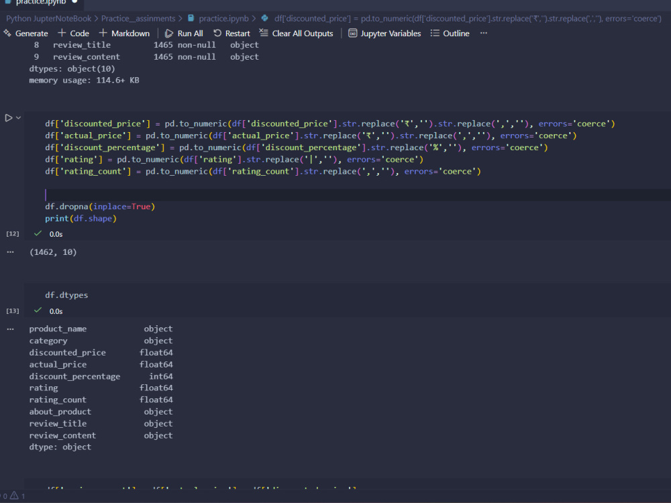
Task: Click the 0.0s execution time of cell 12
Action: [56, 234]
